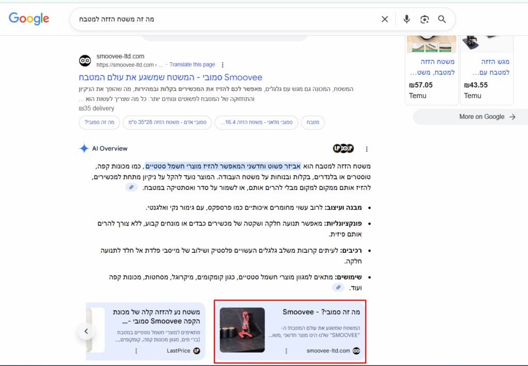Viewport: 528px width, 366px height.
Task: Click the Google Lens camera icon
Action: click(x=424, y=19)
